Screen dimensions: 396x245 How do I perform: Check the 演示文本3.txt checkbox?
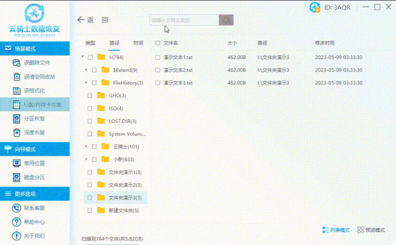tap(158, 83)
